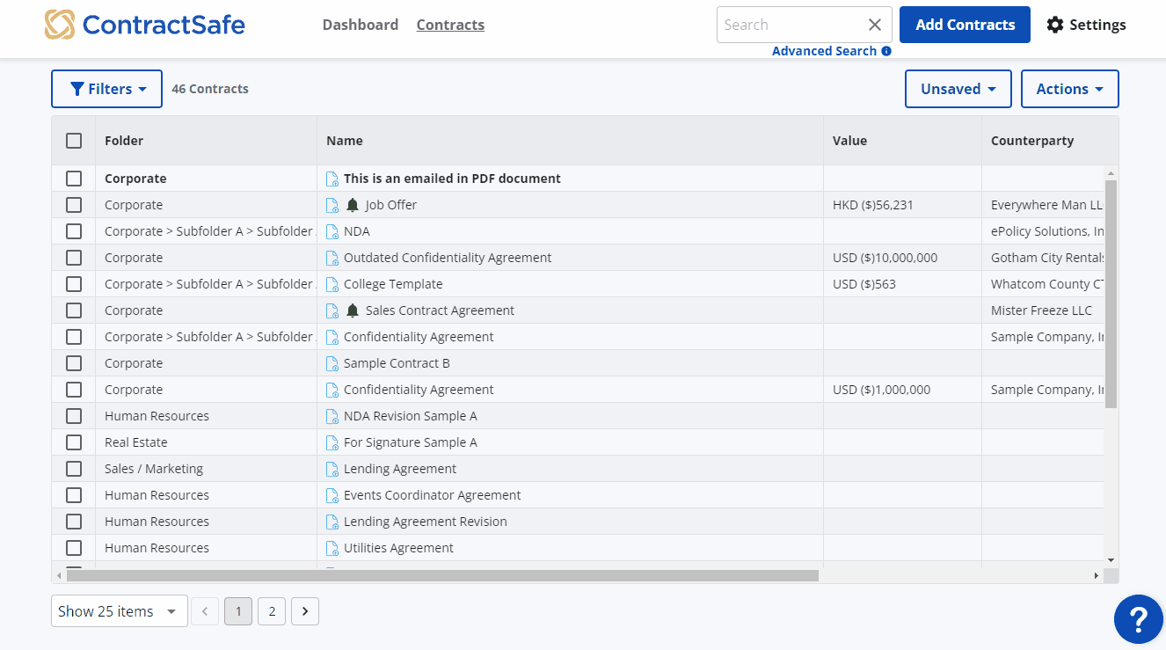Select the Sample Contract B row checkbox
Image resolution: width=1166 pixels, height=650 pixels.
click(74, 363)
